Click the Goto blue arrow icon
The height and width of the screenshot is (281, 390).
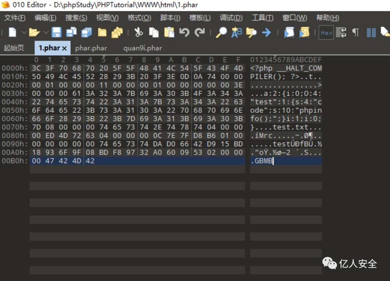[x=266, y=33]
